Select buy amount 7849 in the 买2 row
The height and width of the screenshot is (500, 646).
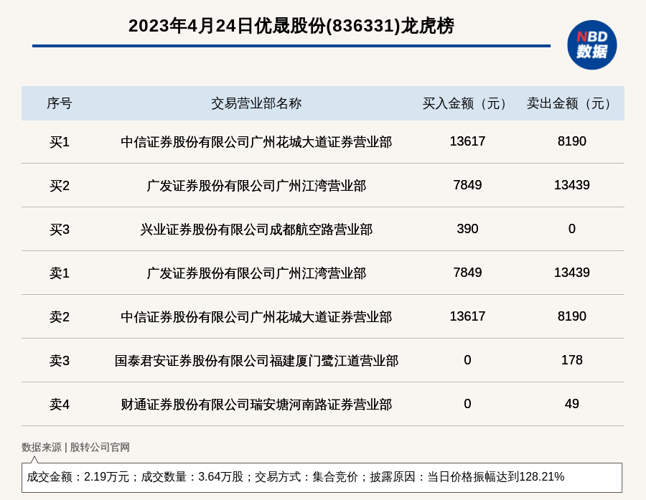[467, 185]
